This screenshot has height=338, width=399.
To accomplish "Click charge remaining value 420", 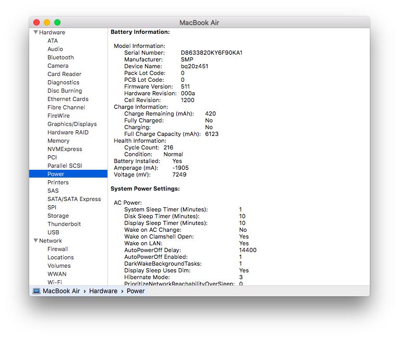I will [x=210, y=114].
